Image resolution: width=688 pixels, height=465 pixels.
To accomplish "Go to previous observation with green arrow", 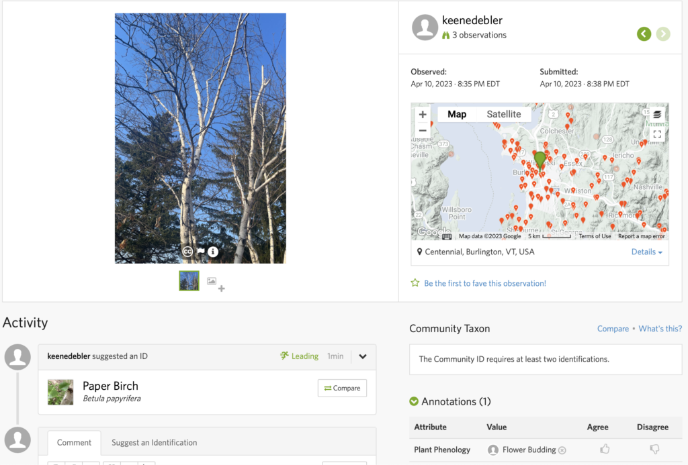I will [644, 34].
